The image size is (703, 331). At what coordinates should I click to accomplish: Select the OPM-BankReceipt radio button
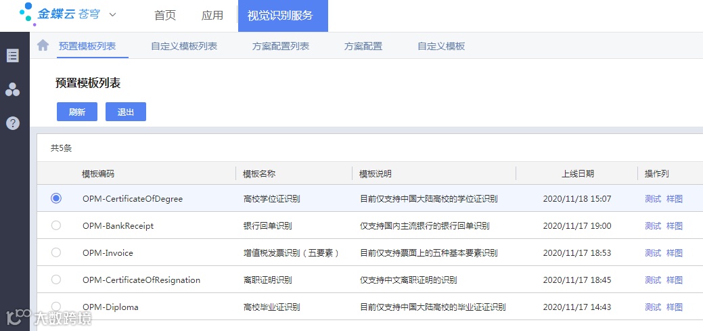pos(56,225)
